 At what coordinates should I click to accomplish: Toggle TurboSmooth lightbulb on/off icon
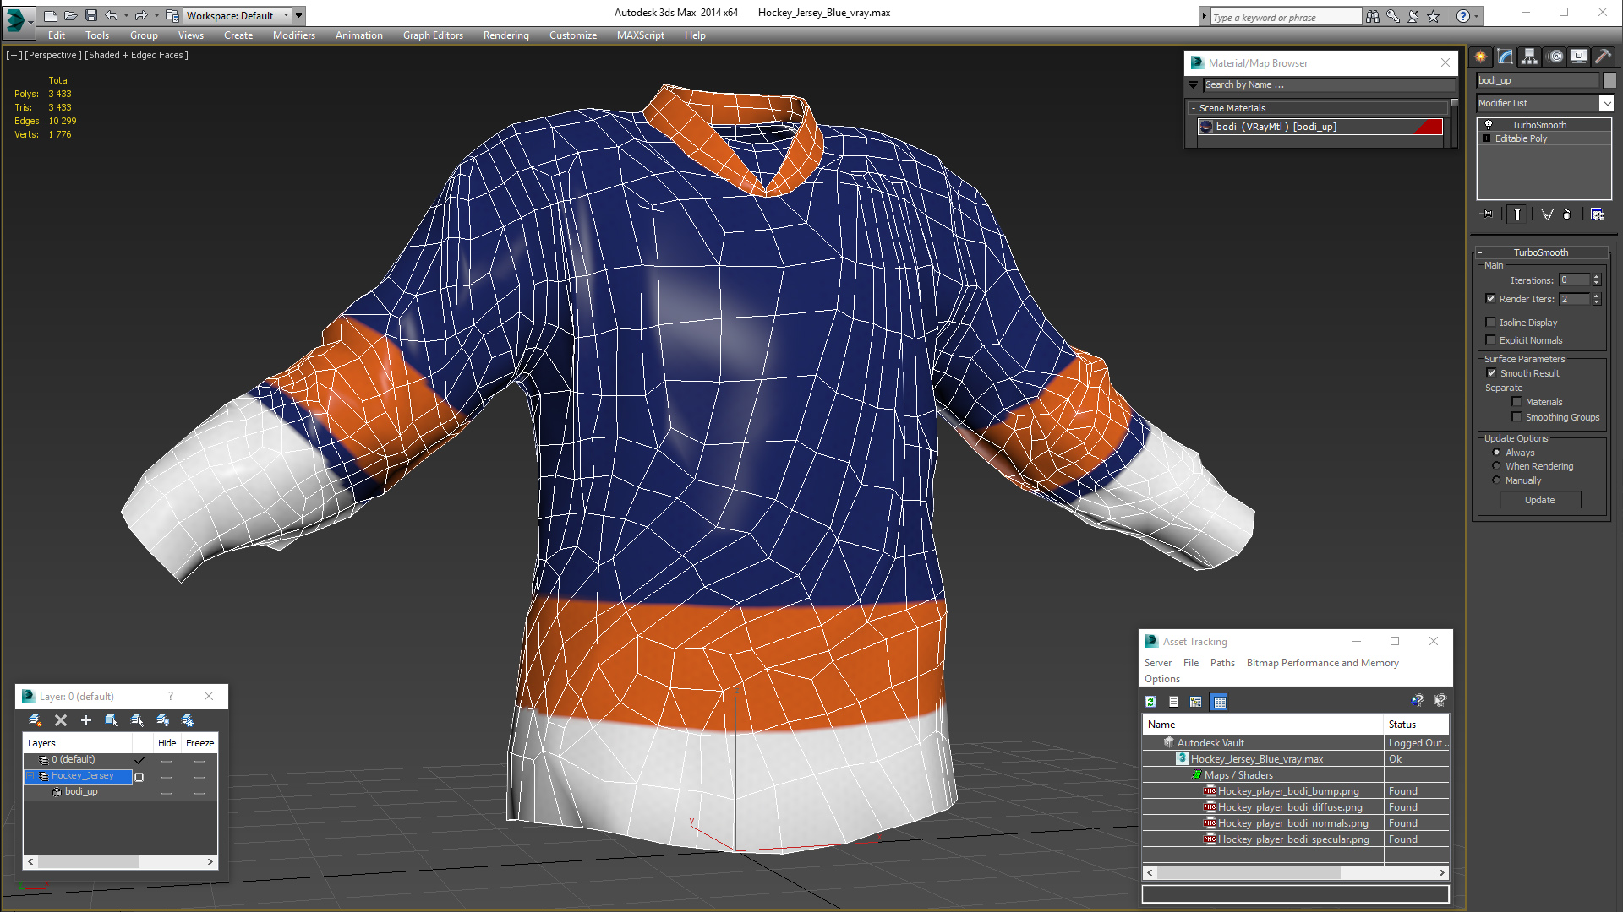coord(1489,125)
